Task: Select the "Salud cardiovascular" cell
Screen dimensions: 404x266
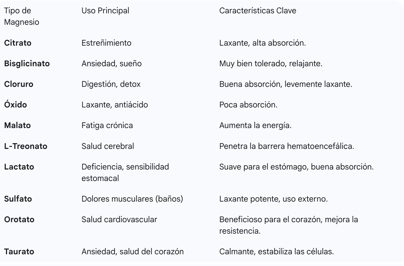Action: [x=119, y=219]
